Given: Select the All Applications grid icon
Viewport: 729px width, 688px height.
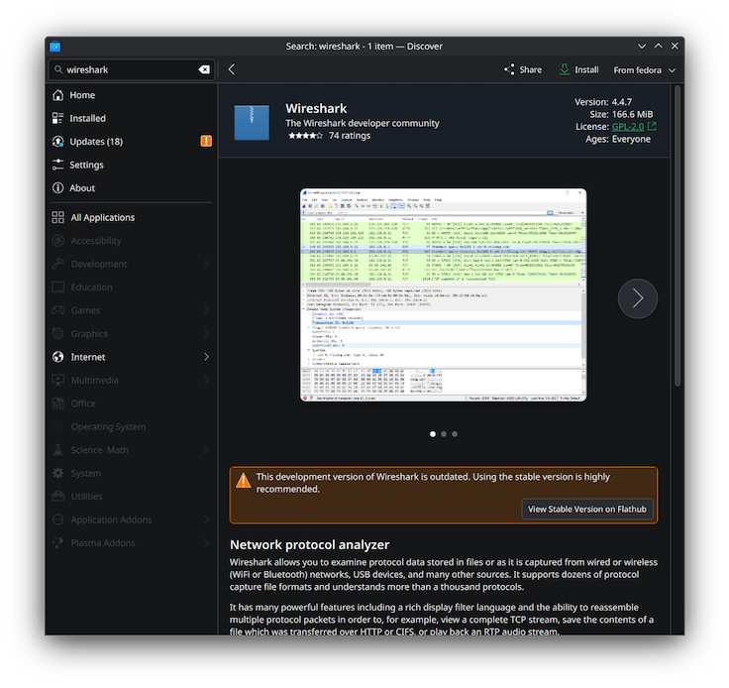Looking at the screenshot, I should click(x=58, y=217).
